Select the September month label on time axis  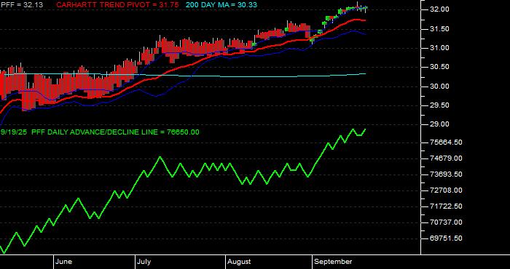point(334,262)
